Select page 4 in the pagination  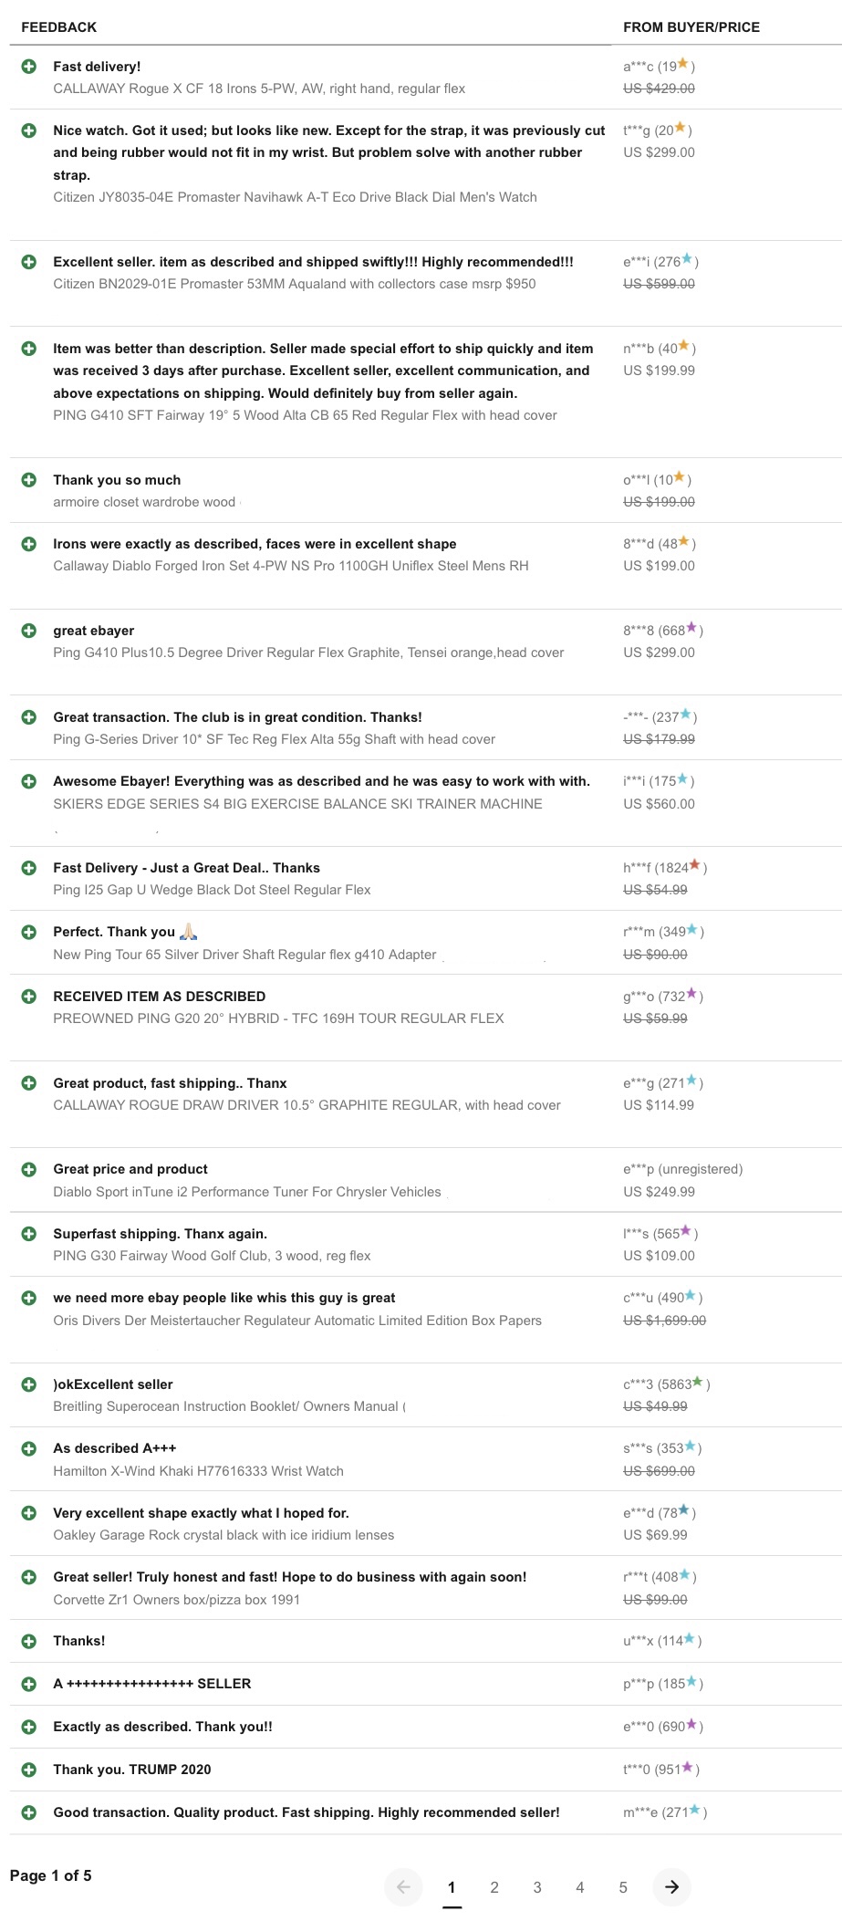tap(580, 1887)
